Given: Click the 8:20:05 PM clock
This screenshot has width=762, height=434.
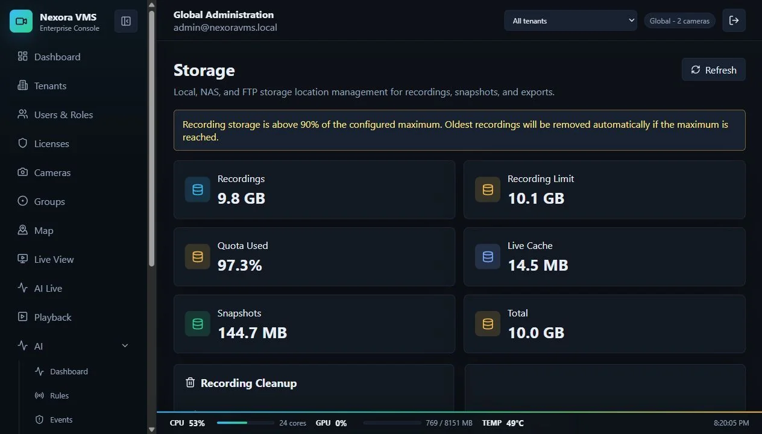Looking at the screenshot, I should coord(731,423).
